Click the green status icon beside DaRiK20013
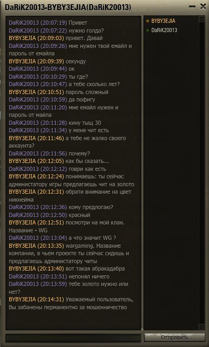Viewport: 209px width, 347px height. pyautogui.click(x=147, y=30)
